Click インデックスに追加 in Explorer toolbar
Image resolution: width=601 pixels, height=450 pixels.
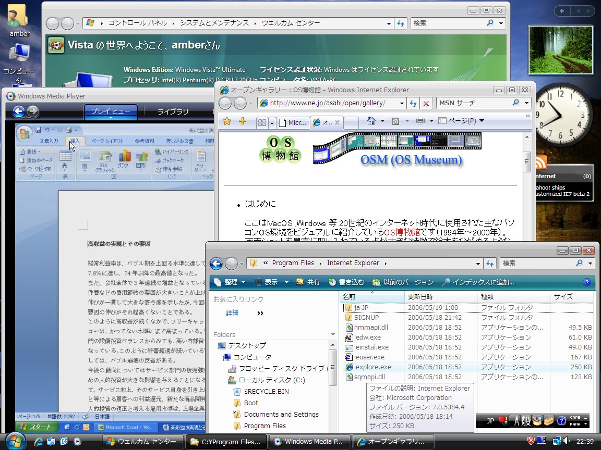click(x=478, y=282)
